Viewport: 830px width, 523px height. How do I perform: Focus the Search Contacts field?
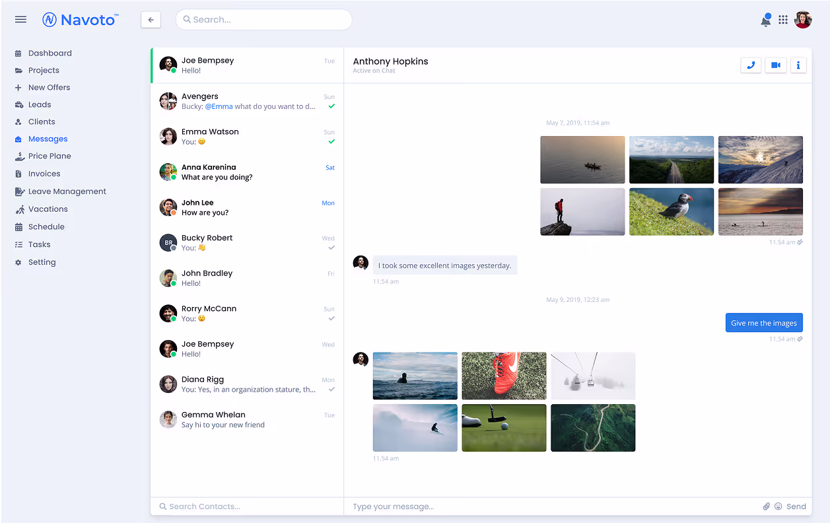coord(247,506)
